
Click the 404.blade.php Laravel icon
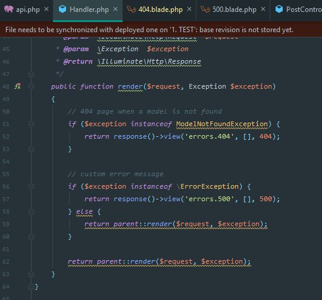point(132,10)
